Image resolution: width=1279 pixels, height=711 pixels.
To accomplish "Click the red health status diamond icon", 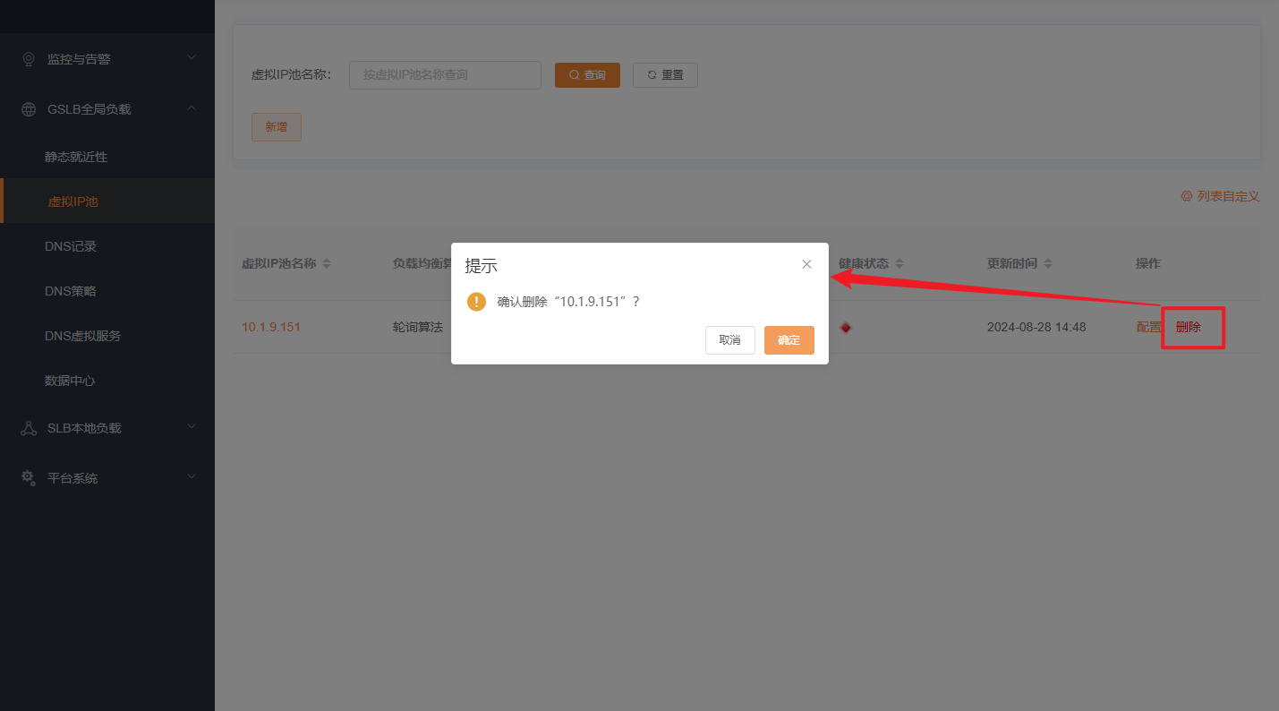I will (x=846, y=328).
